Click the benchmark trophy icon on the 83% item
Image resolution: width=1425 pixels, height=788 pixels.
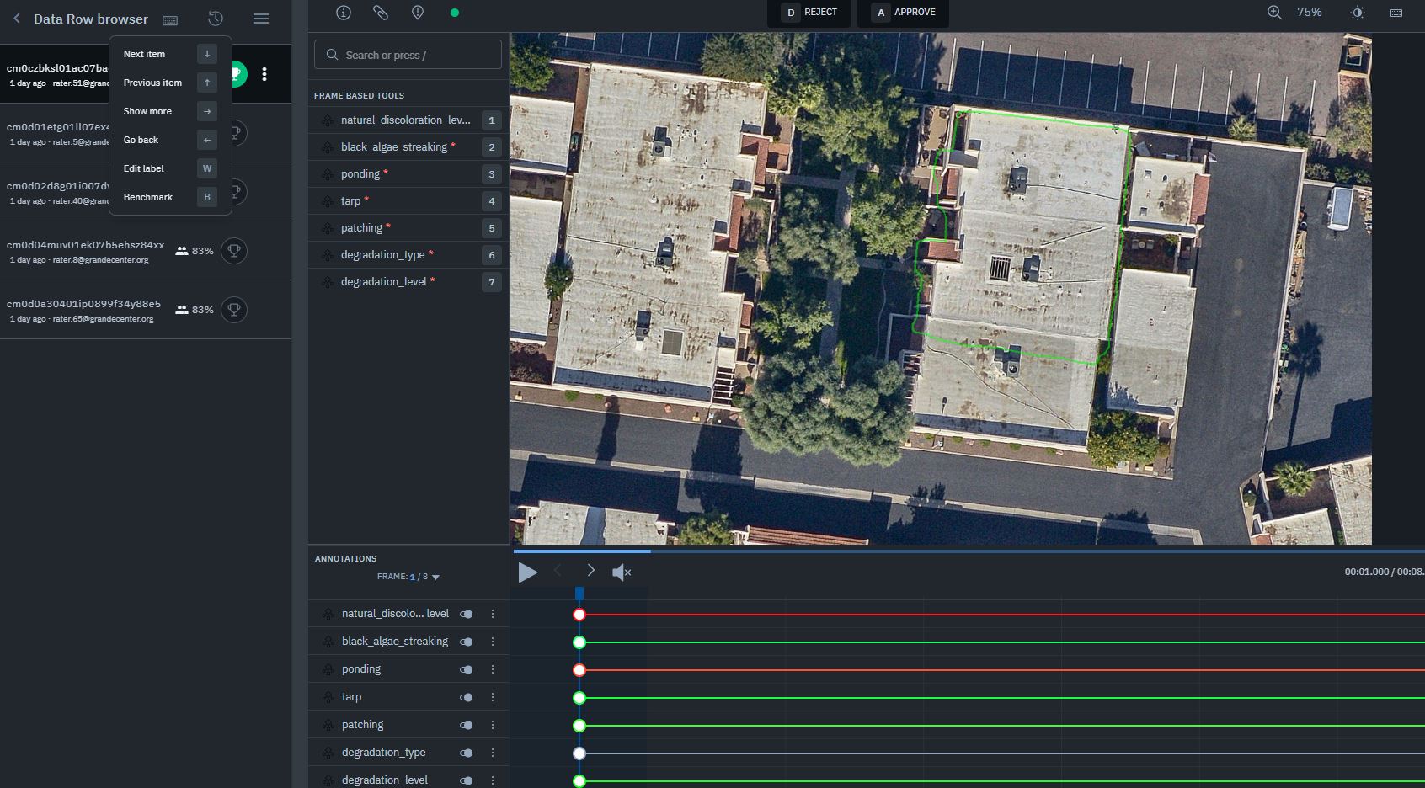(x=233, y=251)
